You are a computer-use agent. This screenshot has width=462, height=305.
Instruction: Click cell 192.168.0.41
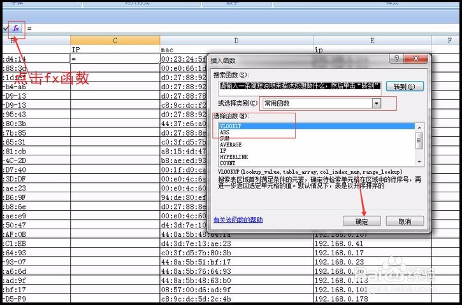click(x=372, y=244)
